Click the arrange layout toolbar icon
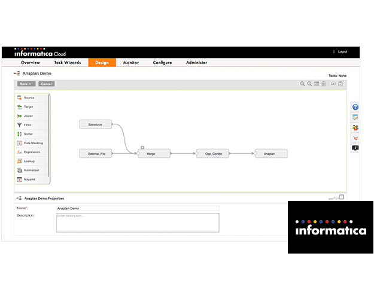The width and height of the screenshot is (374, 299). pyautogui.click(x=317, y=84)
